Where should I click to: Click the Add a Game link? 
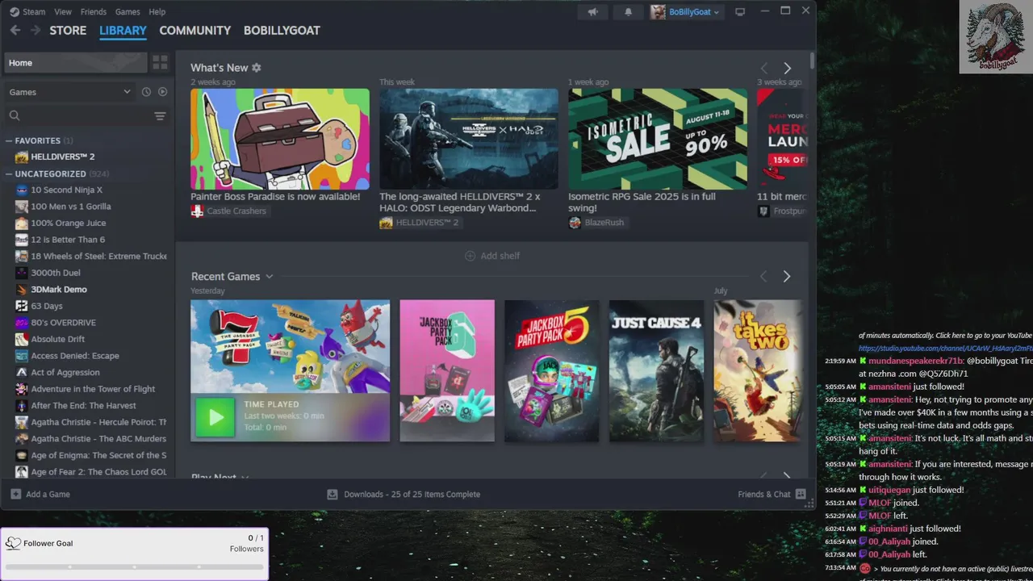click(48, 494)
